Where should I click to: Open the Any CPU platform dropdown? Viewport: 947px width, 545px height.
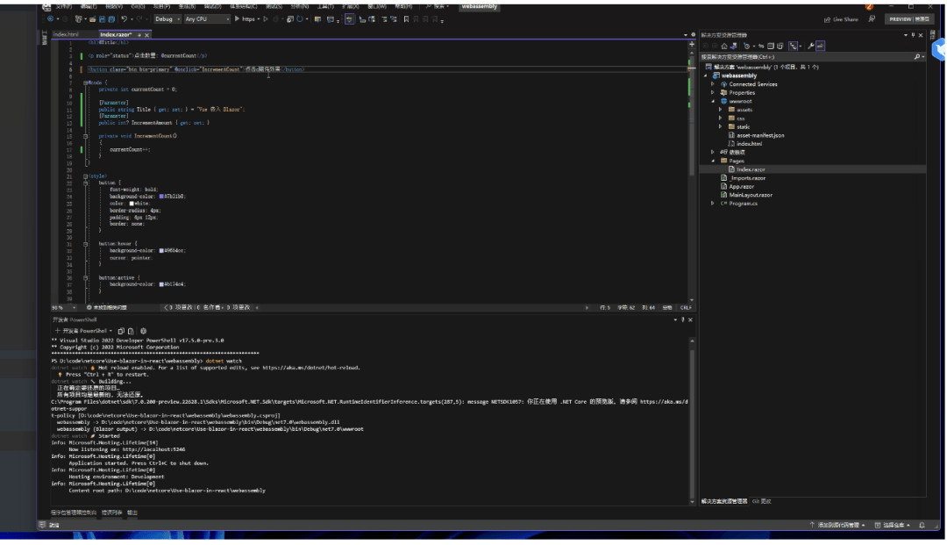pyautogui.click(x=206, y=18)
